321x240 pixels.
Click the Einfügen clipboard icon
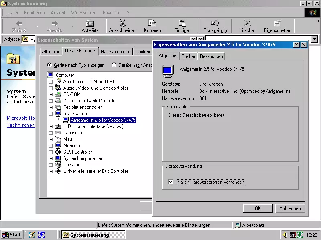183,23
